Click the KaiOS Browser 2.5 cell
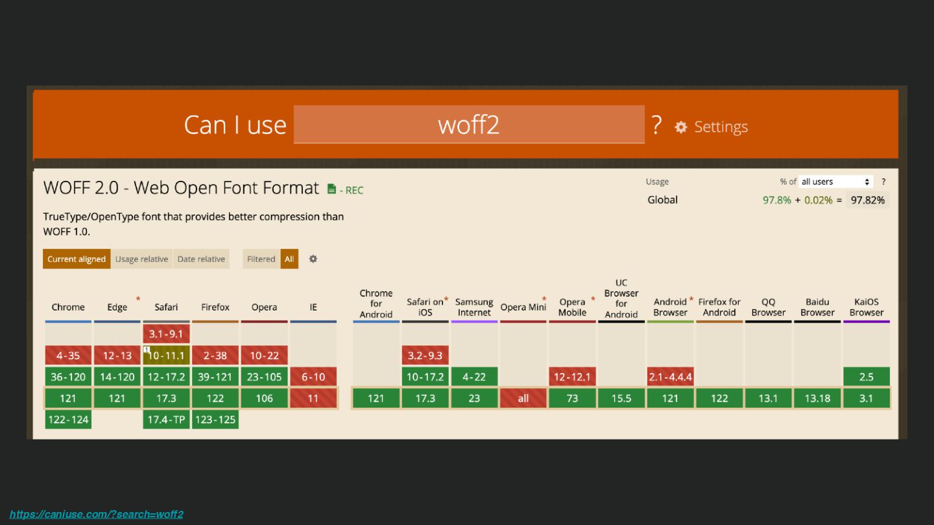The width and height of the screenshot is (934, 525). [867, 377]
